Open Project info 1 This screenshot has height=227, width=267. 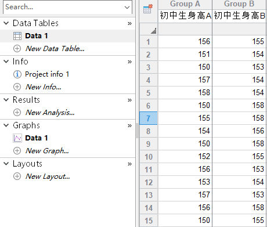(x=47, y=74)
